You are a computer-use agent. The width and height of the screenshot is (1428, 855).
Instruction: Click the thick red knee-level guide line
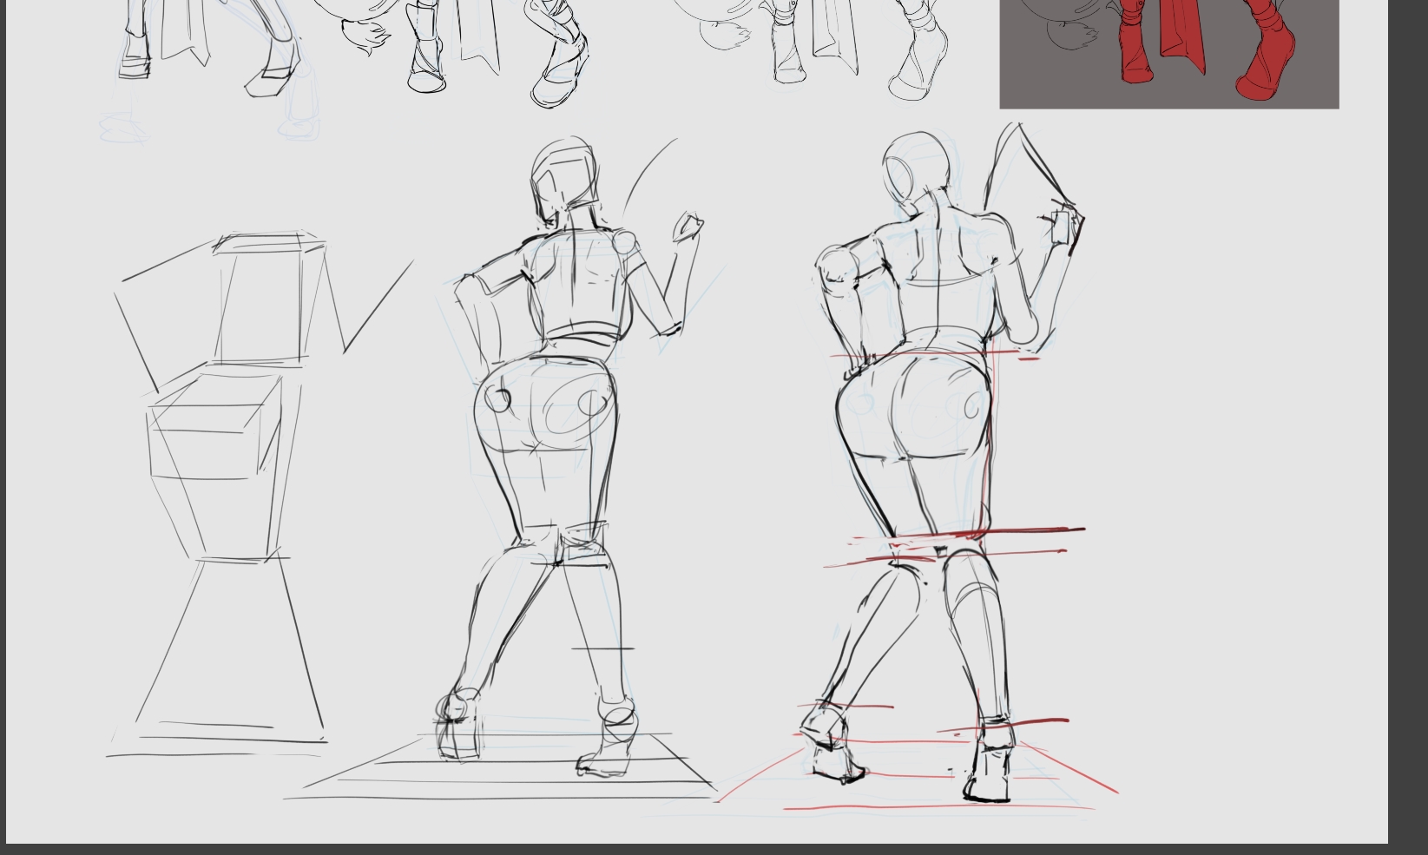click(x=1033, y=529)
